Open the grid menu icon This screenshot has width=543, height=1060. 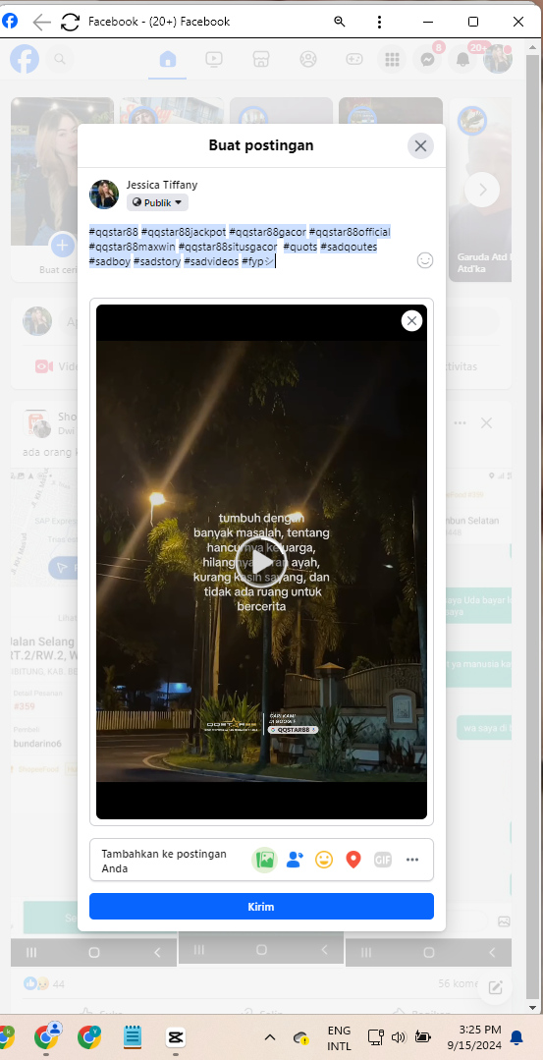coord(393,60)
